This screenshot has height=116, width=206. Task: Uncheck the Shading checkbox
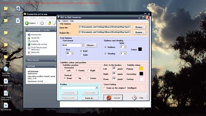point(106,53)
